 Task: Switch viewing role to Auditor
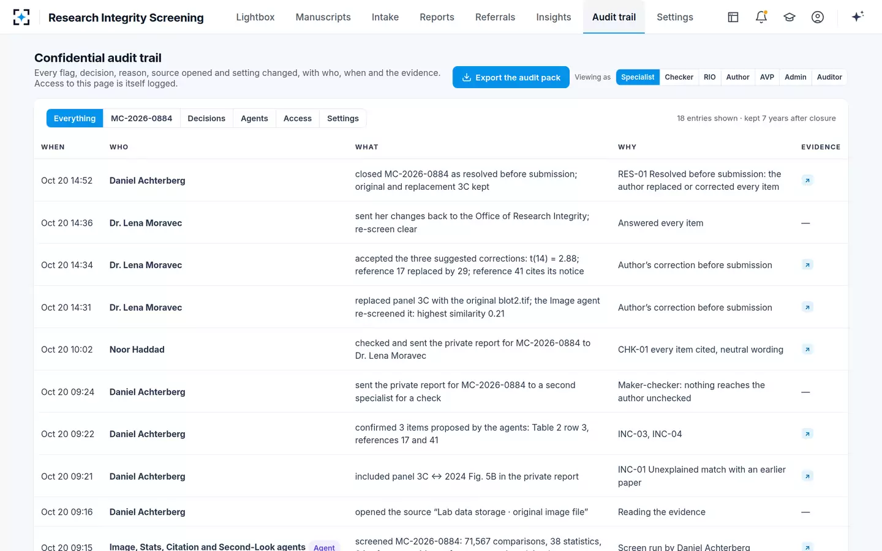[x=829, y=77]
